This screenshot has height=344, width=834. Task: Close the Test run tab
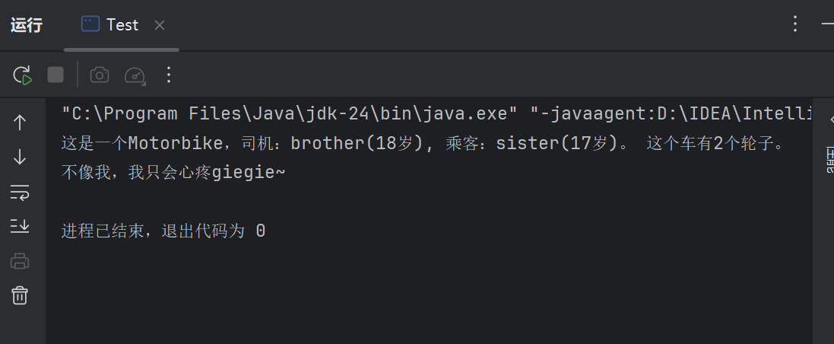pyautogui.click(x=160, y=25)
